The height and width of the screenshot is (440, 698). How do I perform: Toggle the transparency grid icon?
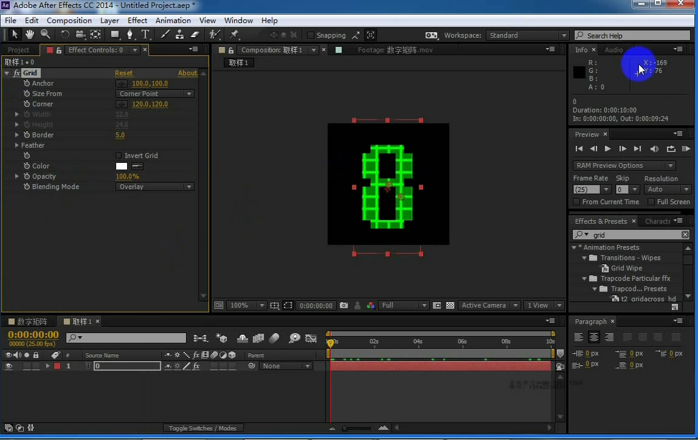[450, 305]
